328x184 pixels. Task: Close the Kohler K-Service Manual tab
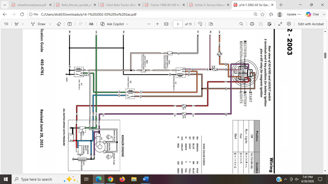pos(228,5)
